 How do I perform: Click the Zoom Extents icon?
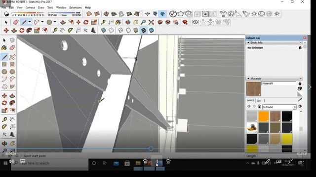coord(151,22)
